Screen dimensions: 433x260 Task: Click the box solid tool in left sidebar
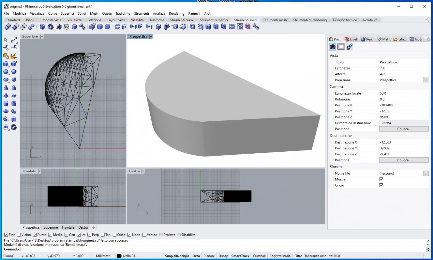6,64
